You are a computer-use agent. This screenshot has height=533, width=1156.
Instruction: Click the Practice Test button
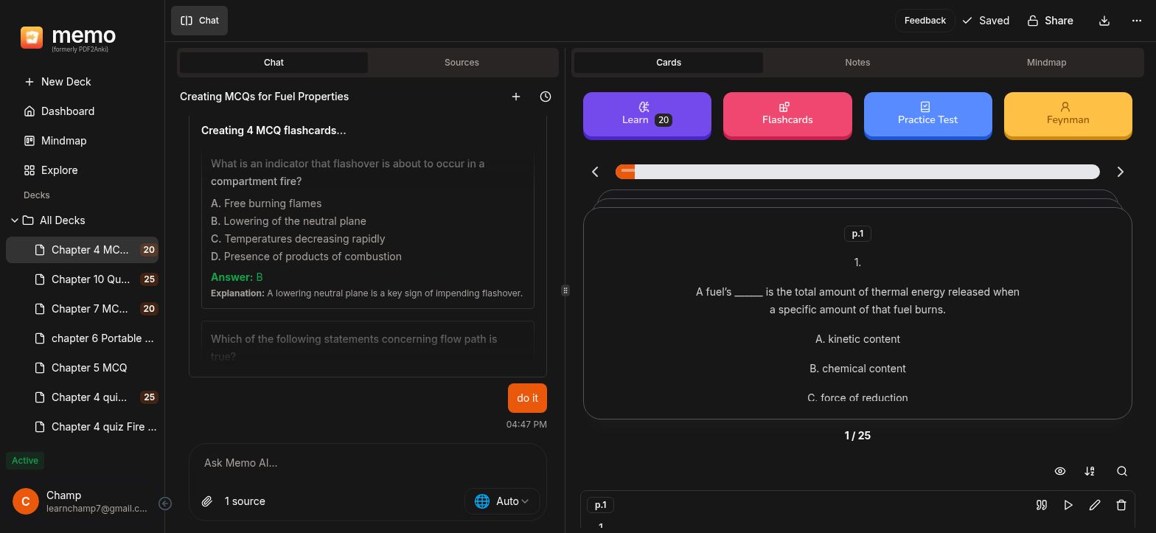click(x=927, y=114)
